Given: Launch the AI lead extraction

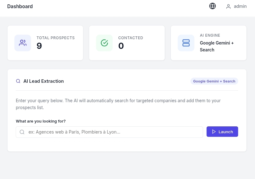Looking at the screenshot, I should pyautogui.click(x=222, y=132).
